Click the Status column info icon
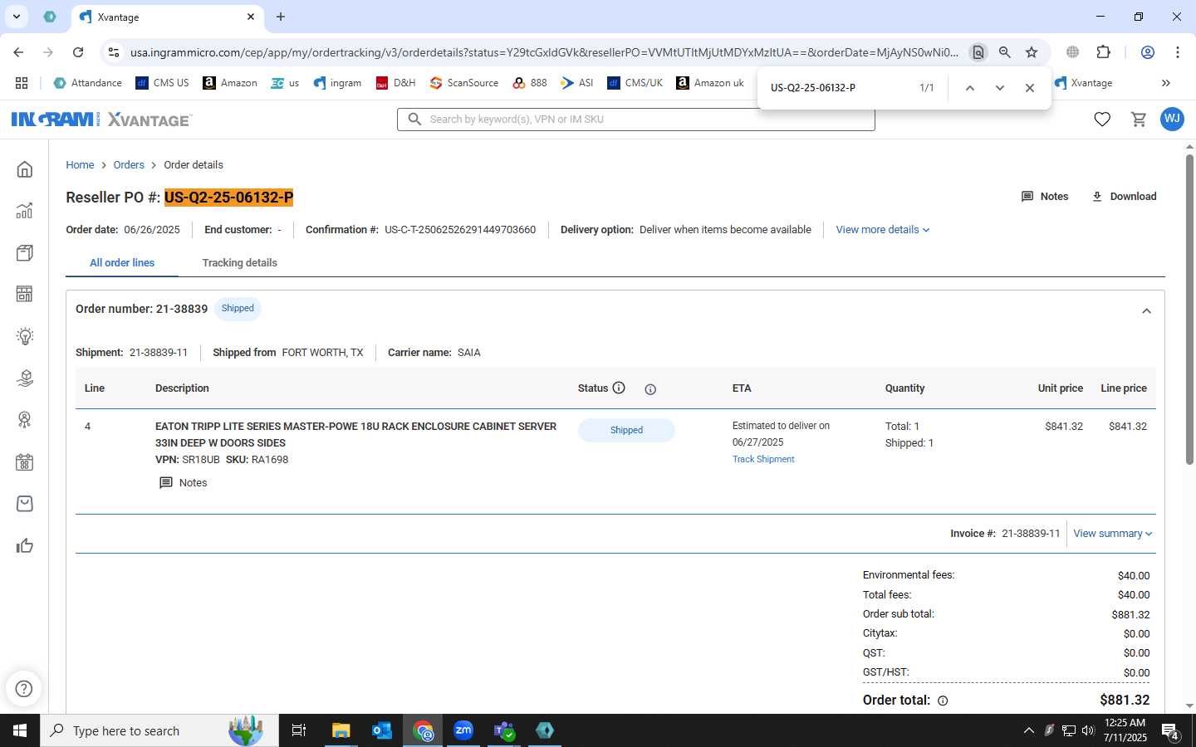This screenshot has width=1196, height=747. click(619, 388)
